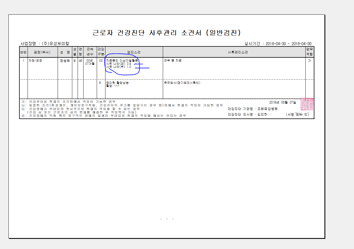
Task: Click the 실시기간 date range text
Action: (278, 44)
